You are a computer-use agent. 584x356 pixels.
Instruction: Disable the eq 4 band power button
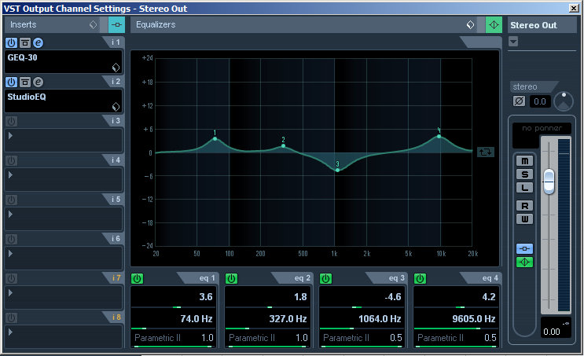click(x=420, y=278)
